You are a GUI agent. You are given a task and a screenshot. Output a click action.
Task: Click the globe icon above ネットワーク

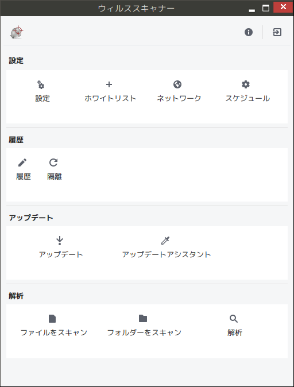(x=177, y=84)
